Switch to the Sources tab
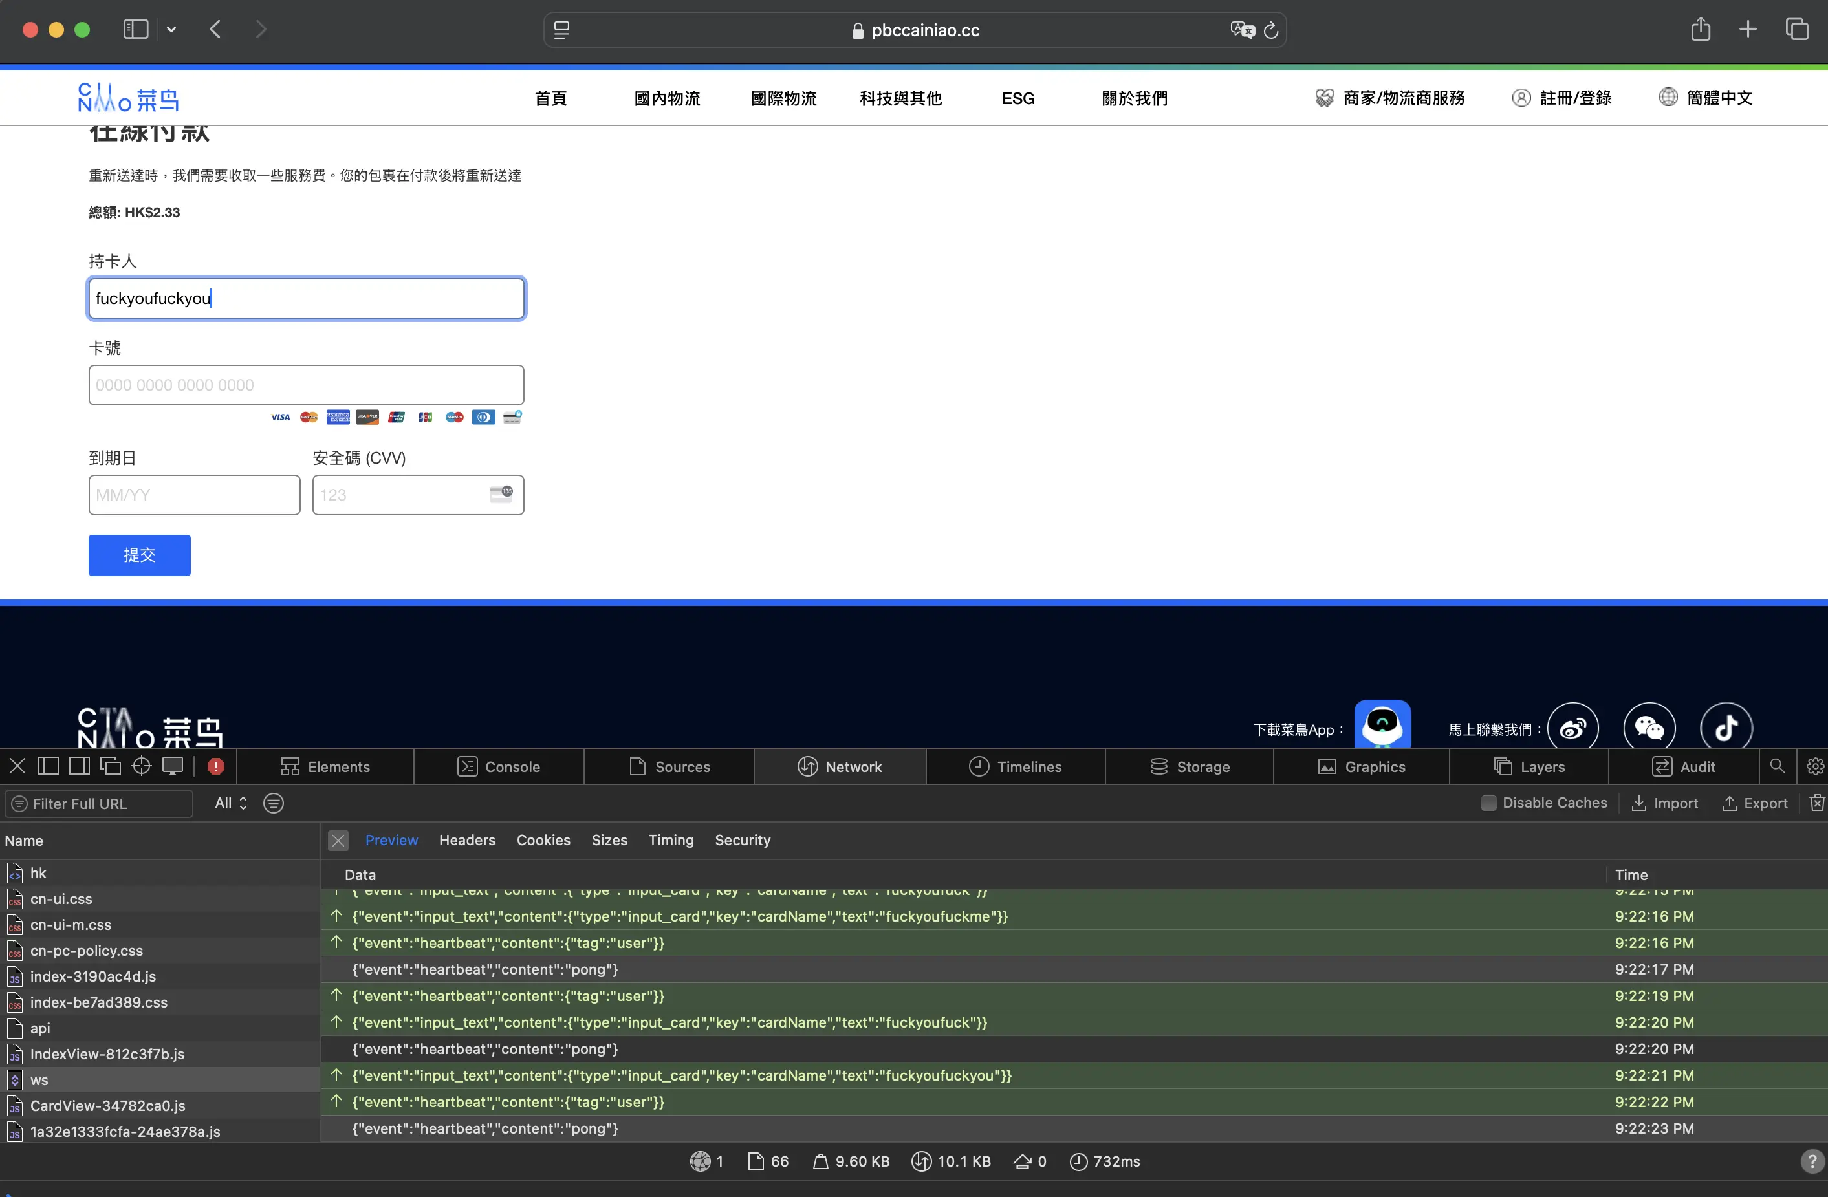The height and width of the screenshot is (1197, 1828). coord(669,766)
